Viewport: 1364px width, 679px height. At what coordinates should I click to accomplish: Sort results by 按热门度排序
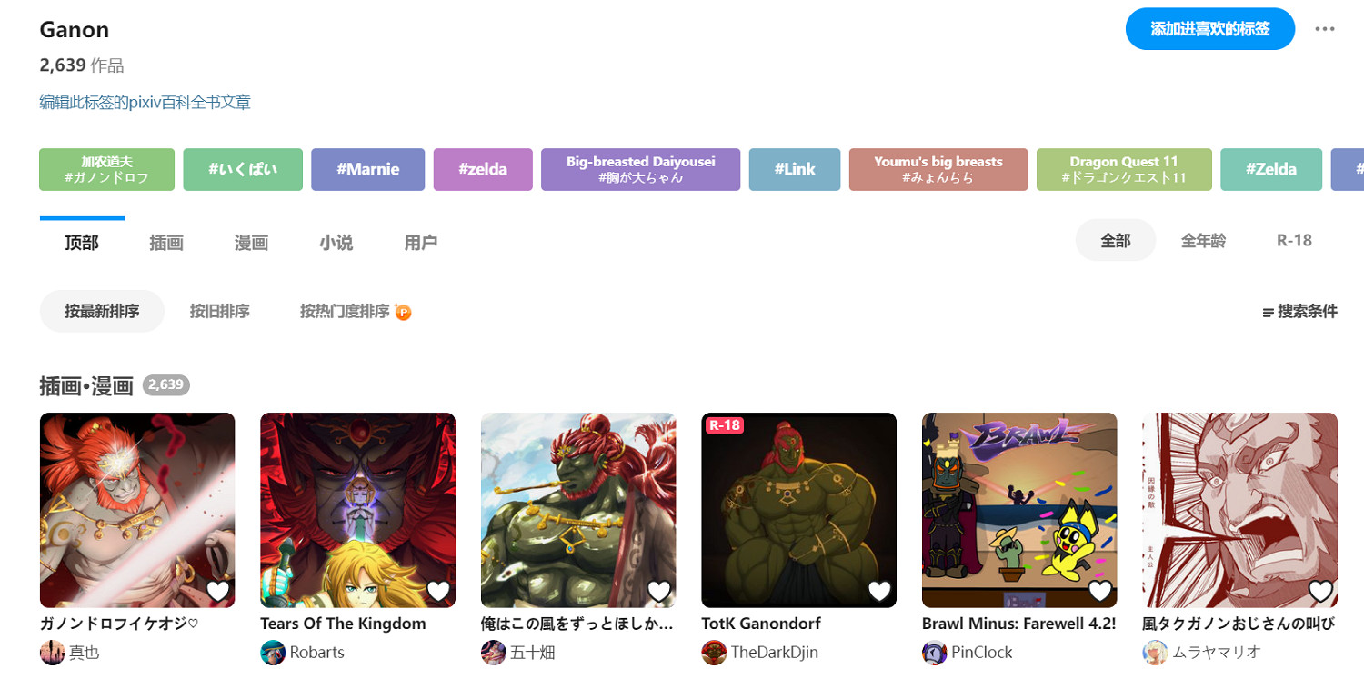[356, 312]
